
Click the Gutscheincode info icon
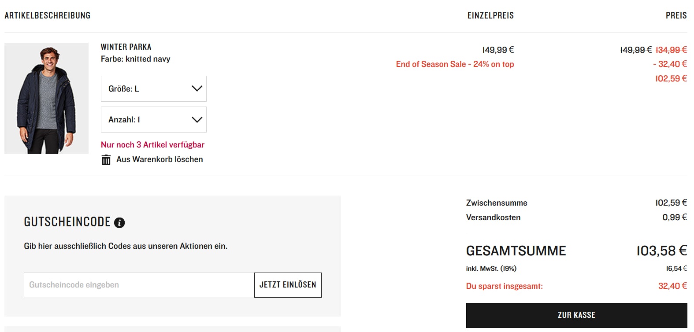(119, 223)
